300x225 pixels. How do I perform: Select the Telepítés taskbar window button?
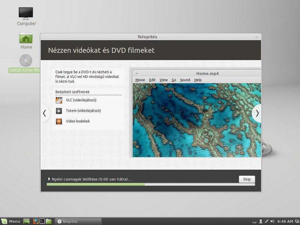point(78,221)
